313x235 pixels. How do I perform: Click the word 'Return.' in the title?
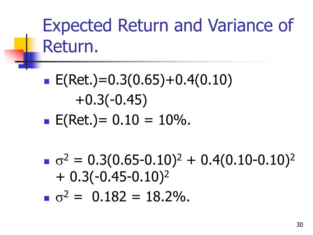(x=71, y=46)
